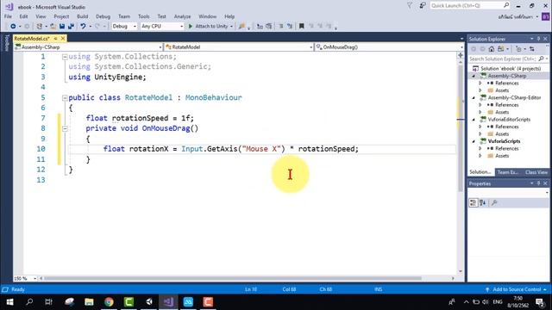Toggle auto-hide pin on Properties panel

pos(538,183)
